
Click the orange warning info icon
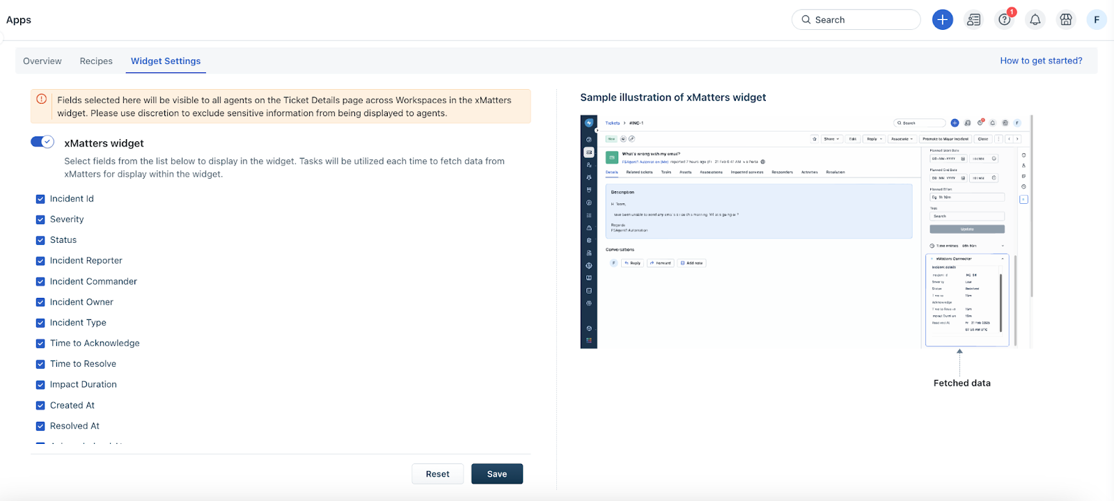[42, 99]
